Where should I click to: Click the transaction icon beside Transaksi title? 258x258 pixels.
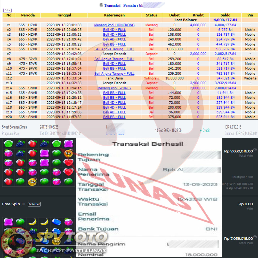[x=101, y=5]
